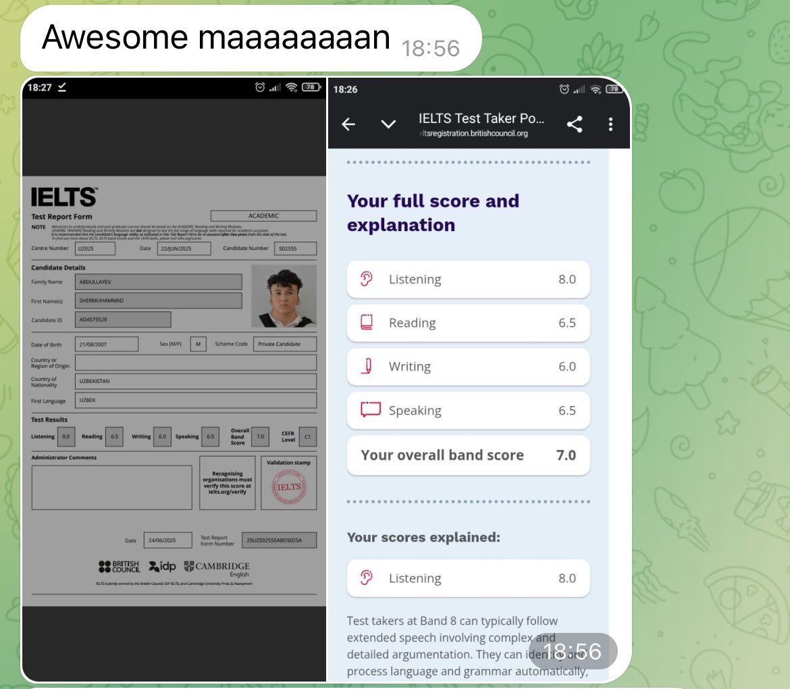Click the Cambridge English logo on the form
The height and width of the screenshot is (689, 790).
click(217, 569)
